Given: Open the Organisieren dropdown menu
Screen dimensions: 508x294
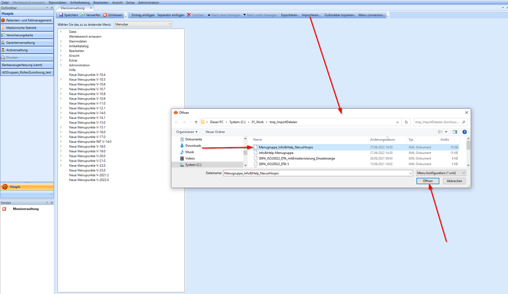Looking at the screenshot, I should tap(186, 132).
